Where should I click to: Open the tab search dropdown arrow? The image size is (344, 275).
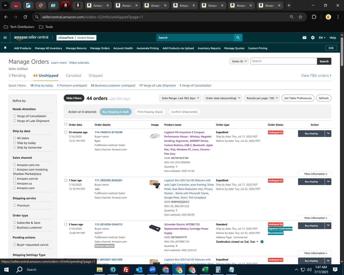point(5,5)
